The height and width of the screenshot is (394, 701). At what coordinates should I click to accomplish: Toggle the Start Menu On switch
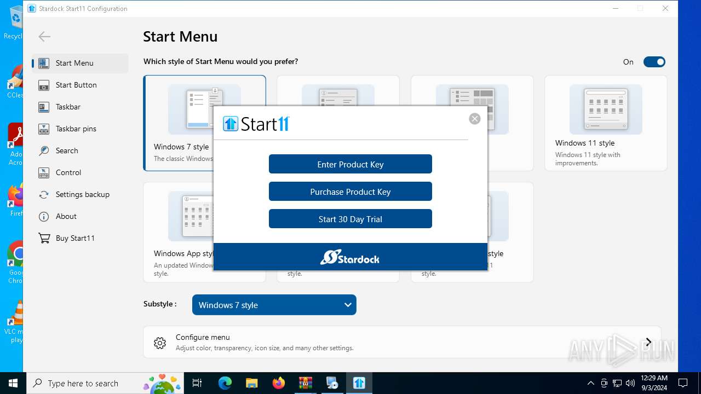654,62
